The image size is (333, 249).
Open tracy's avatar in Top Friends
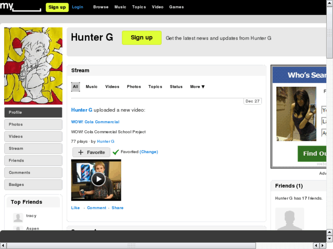pos(18,217)
